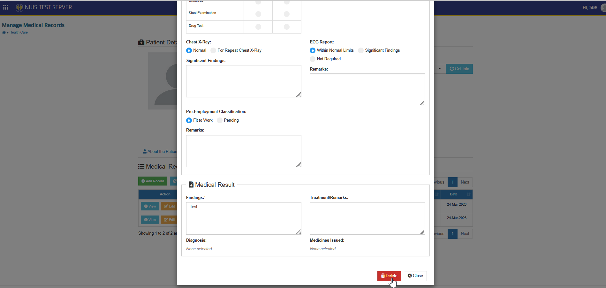Click Next in top pagination
This screenshot has height=288, width=606.
pyautogui.click(x=465, y=182)
